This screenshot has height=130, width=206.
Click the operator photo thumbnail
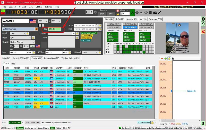[177, 38]
